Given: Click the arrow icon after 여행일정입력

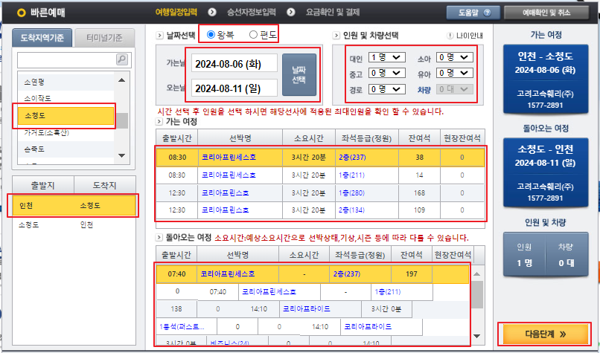Looking at the screenshot, I should coord(212,12).
